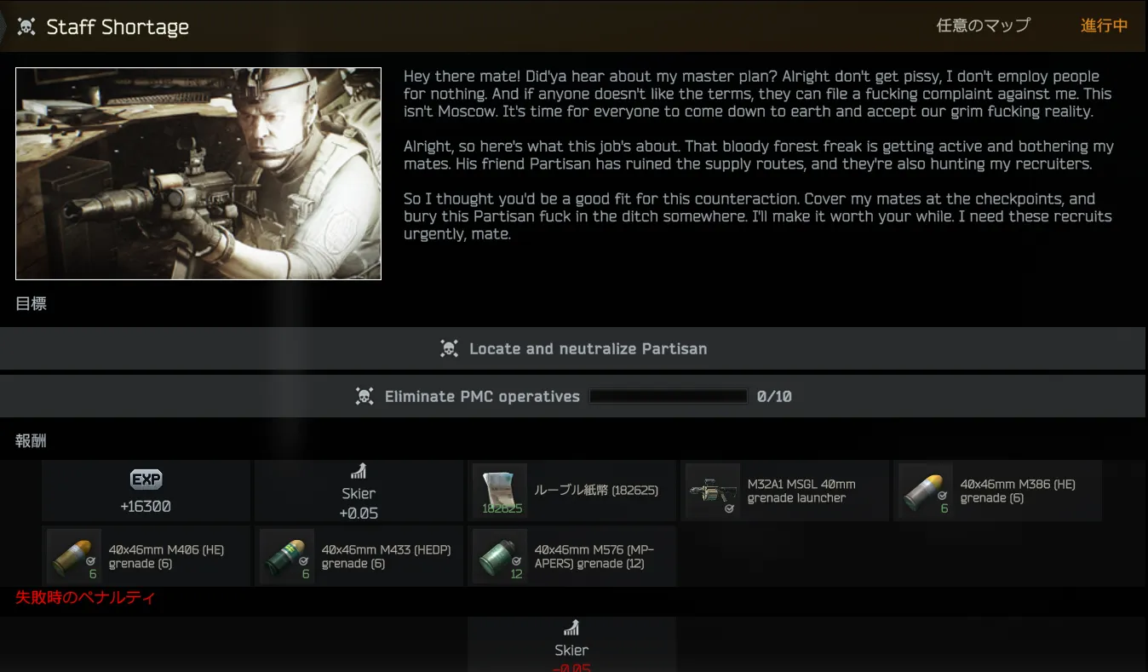Select the M32A1 MSGL grenade launcher icon

(x=712, y=491)
